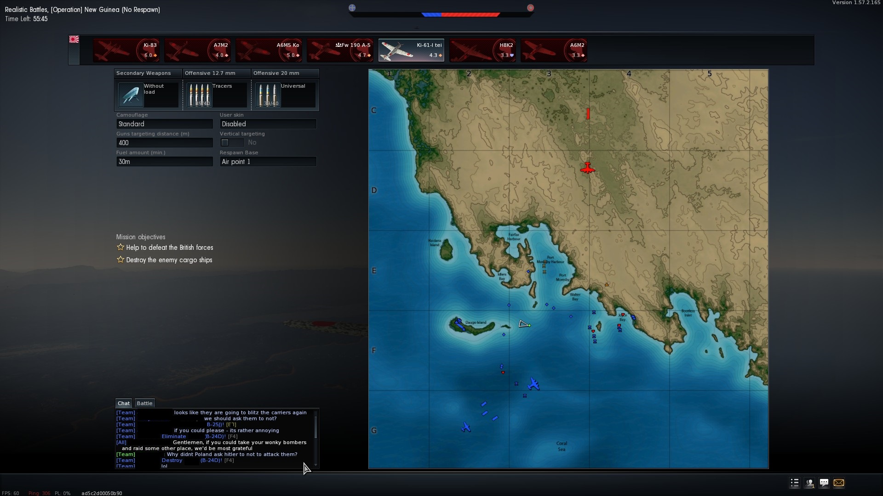Click the Time Left 55:45 text
Viewport: 883px width, 496px height.
tap(26, 19)
